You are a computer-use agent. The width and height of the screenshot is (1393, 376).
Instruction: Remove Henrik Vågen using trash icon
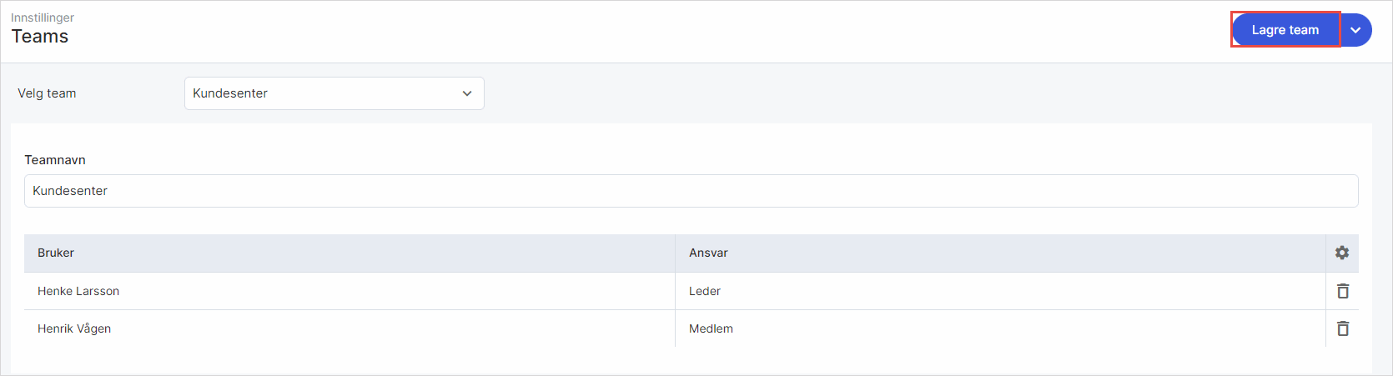(x=1343, y=328)
